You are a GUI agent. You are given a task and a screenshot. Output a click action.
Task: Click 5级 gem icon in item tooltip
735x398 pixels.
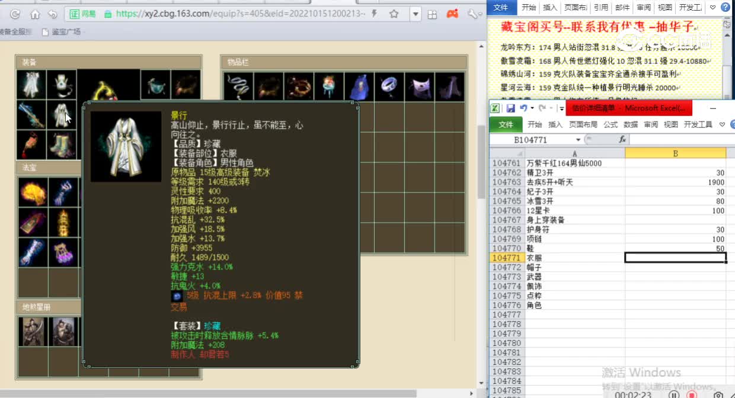[x=177, y=296]
